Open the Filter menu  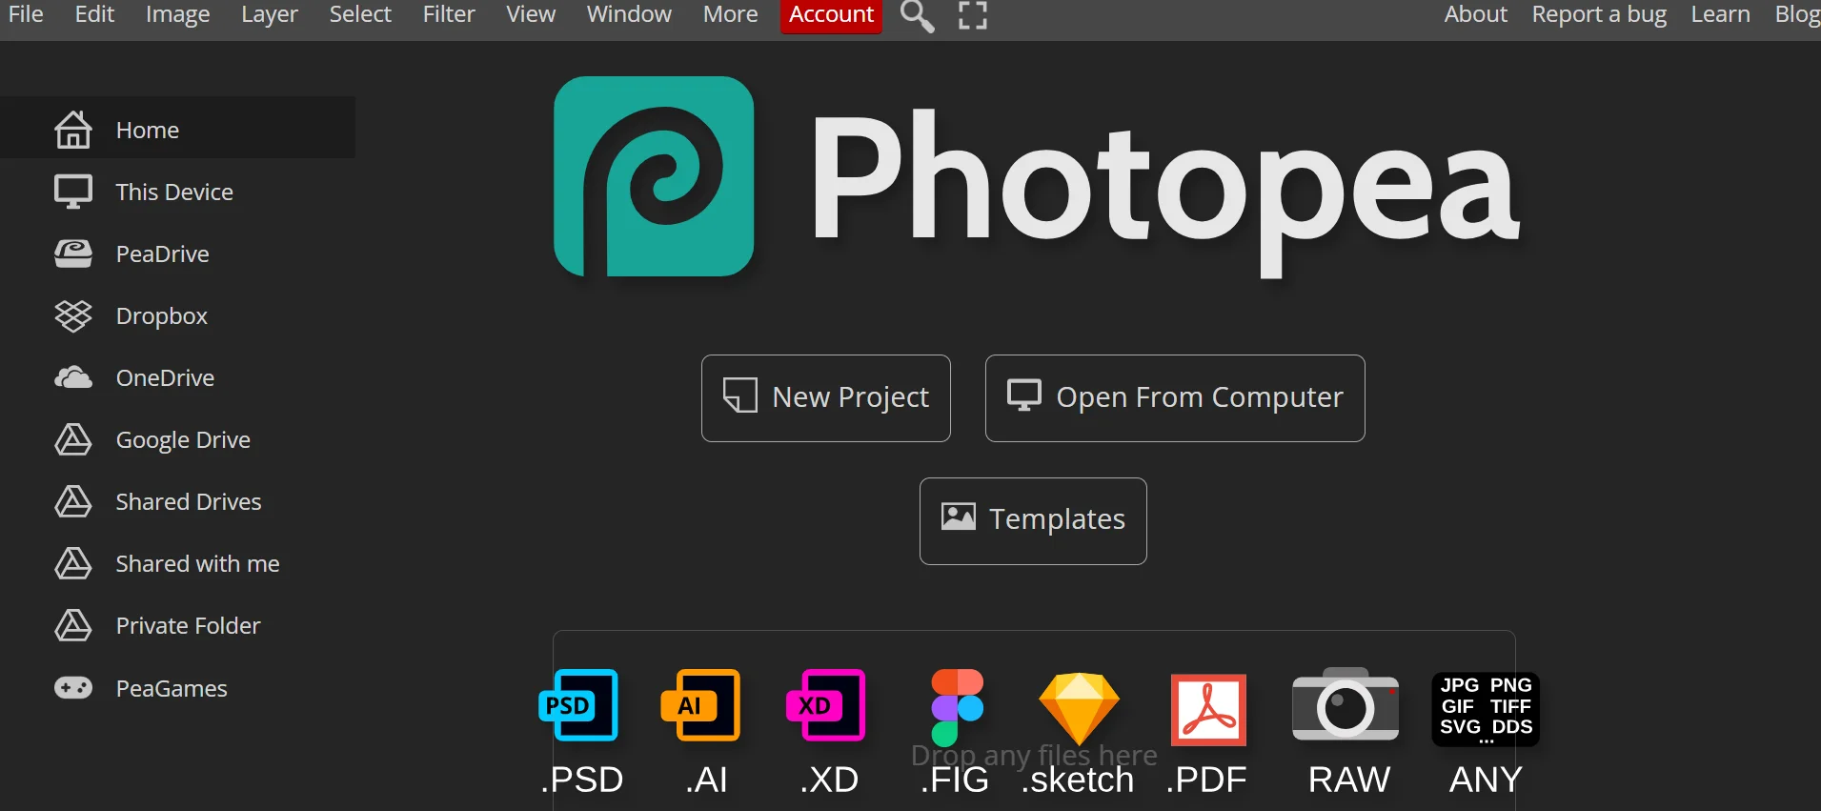(x=449, y=14)
